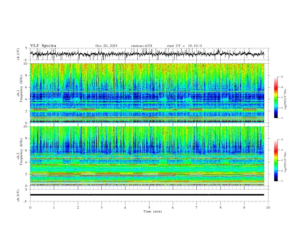Click time axis tick label "7"
The width and height of the screenshot is (302, 233).
[x=197, y=207]
